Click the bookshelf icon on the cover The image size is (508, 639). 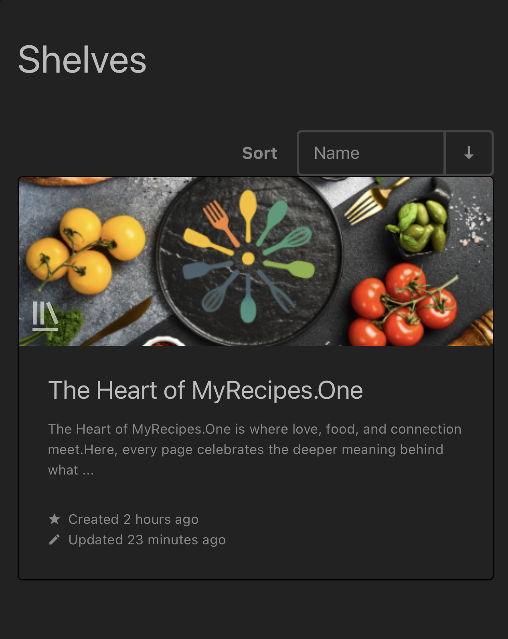point(45,316)
